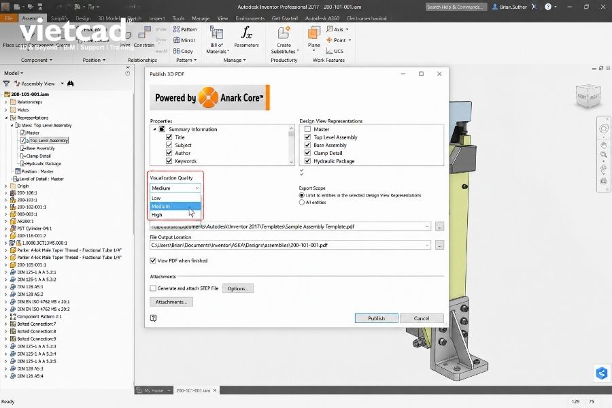Enable Generate and attach STEP File
This screenshot has height=408, width=612.
click(153, 288)
